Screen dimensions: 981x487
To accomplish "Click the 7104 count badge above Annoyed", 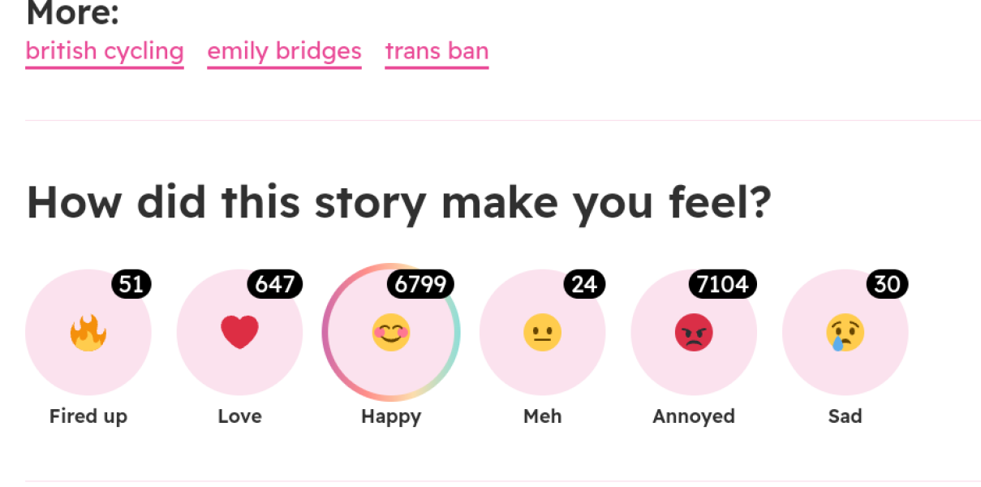I will coord(723,284).
